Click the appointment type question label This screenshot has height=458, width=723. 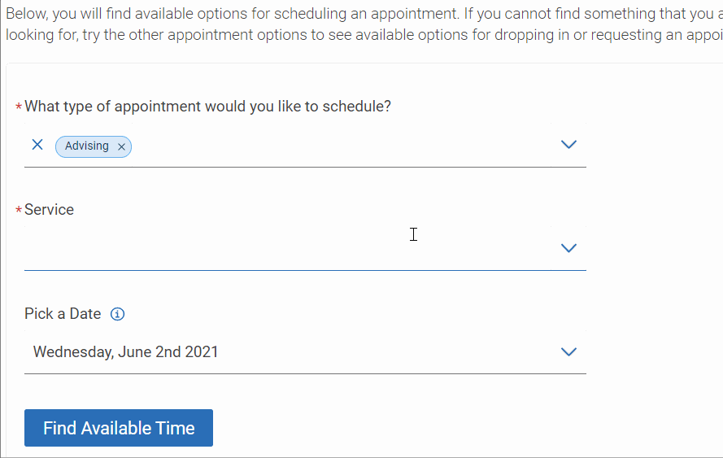click(207, 107)
